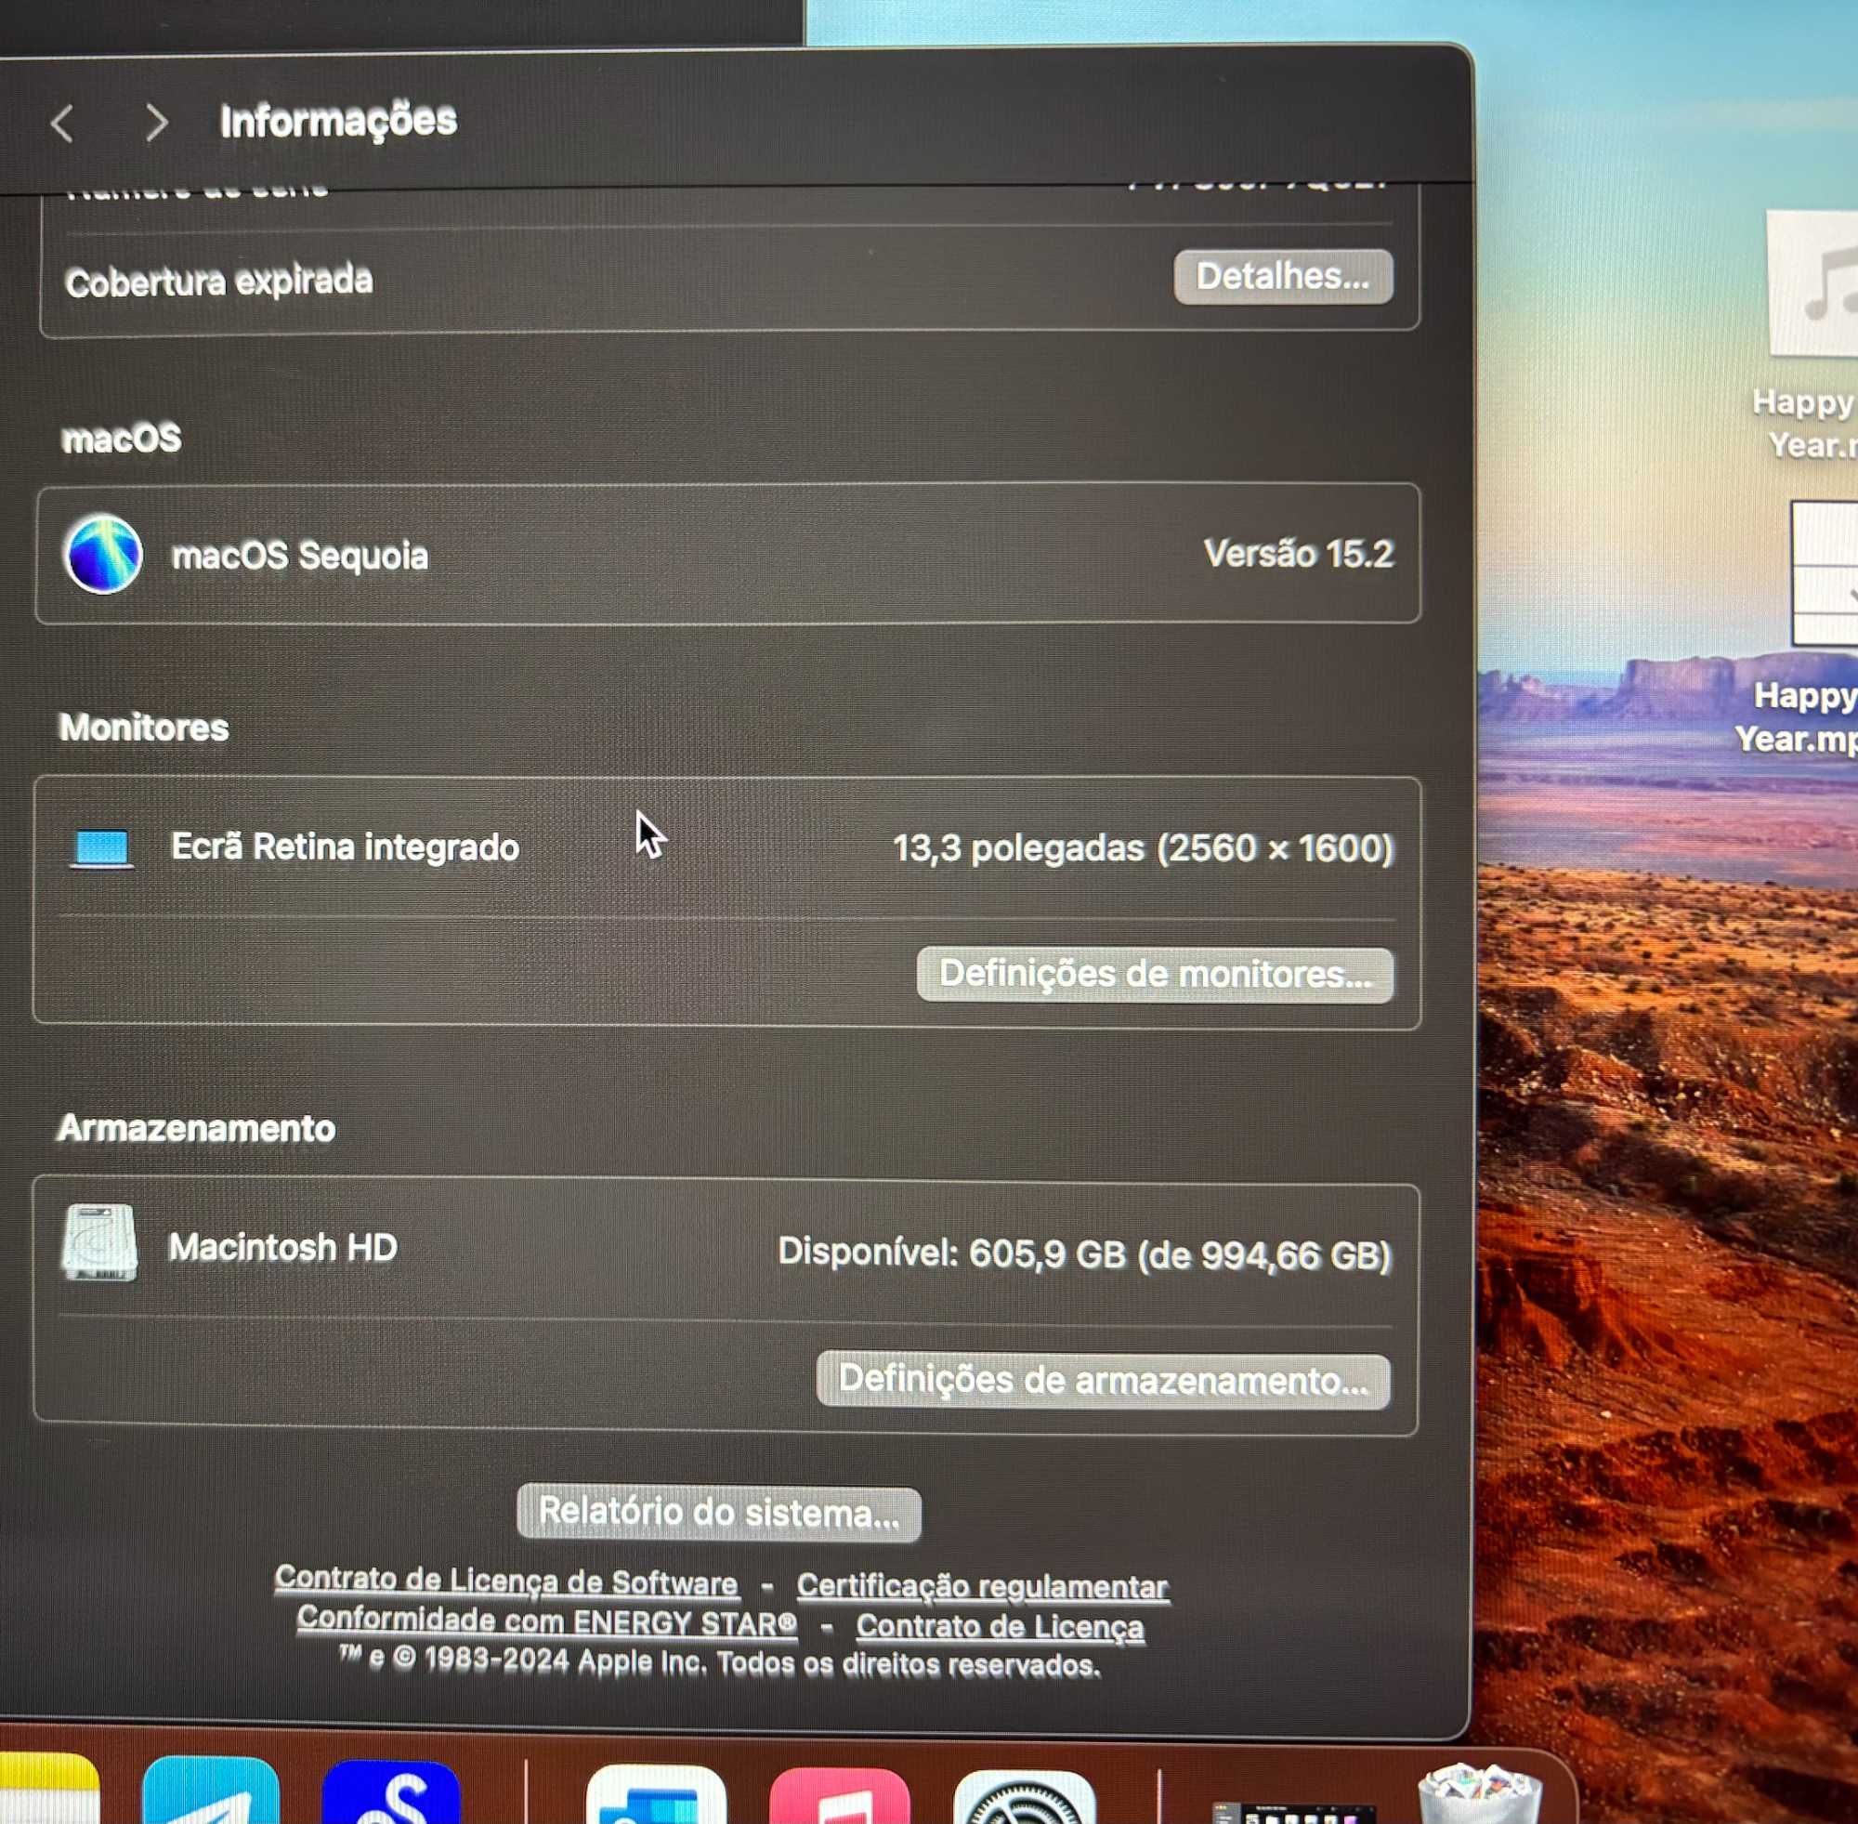Open coverage Detalhes button
This screenshot has height=1824, width=1858.
(x=1282, y=277)
